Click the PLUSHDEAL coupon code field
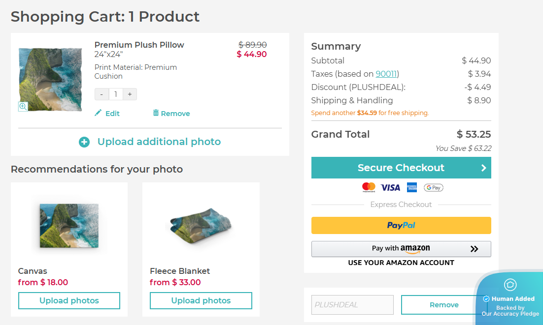The image size is (543, 325). [x=352, y=305]
